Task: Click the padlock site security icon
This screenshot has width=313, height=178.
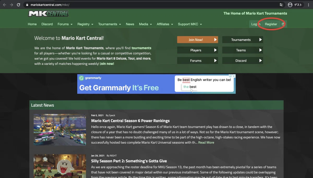Action: tap(27, 5)
